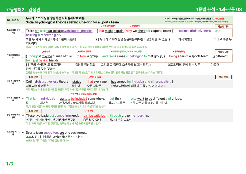Image resolution: width=246 pixels, height=174 pixels.
Task: Click the purple word 'individuals' in sentence 4
Action: (48, 99)
